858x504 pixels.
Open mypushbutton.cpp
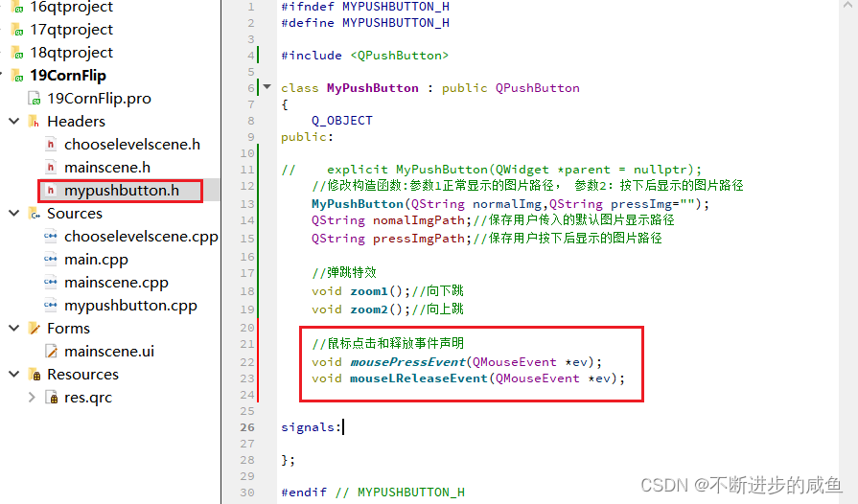point(130,305)
